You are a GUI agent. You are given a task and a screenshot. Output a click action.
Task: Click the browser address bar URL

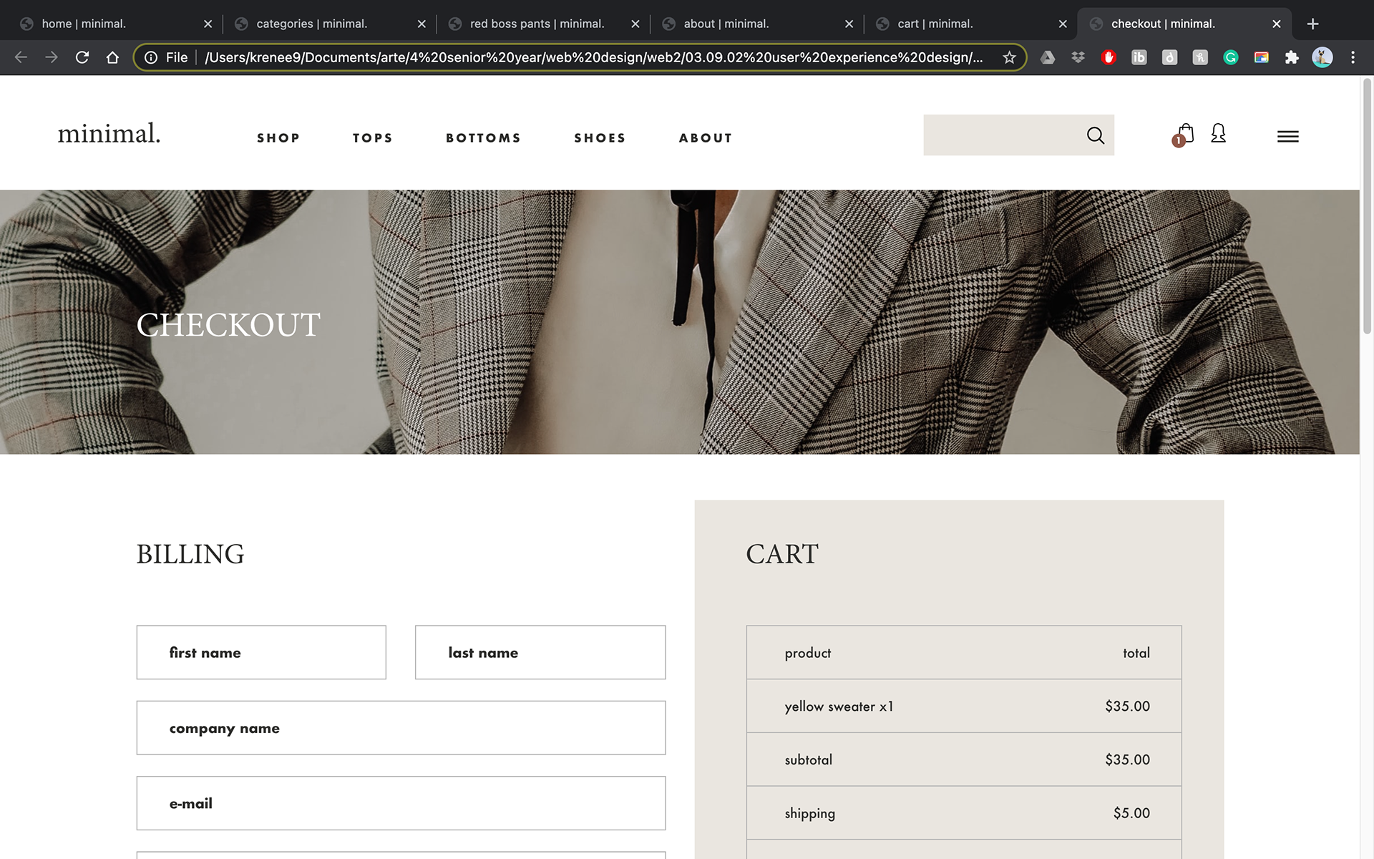593,57
